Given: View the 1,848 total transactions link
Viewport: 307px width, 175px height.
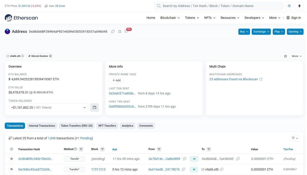Looking at the screenshot, I should pyautogui.click(x=52, y=138).
